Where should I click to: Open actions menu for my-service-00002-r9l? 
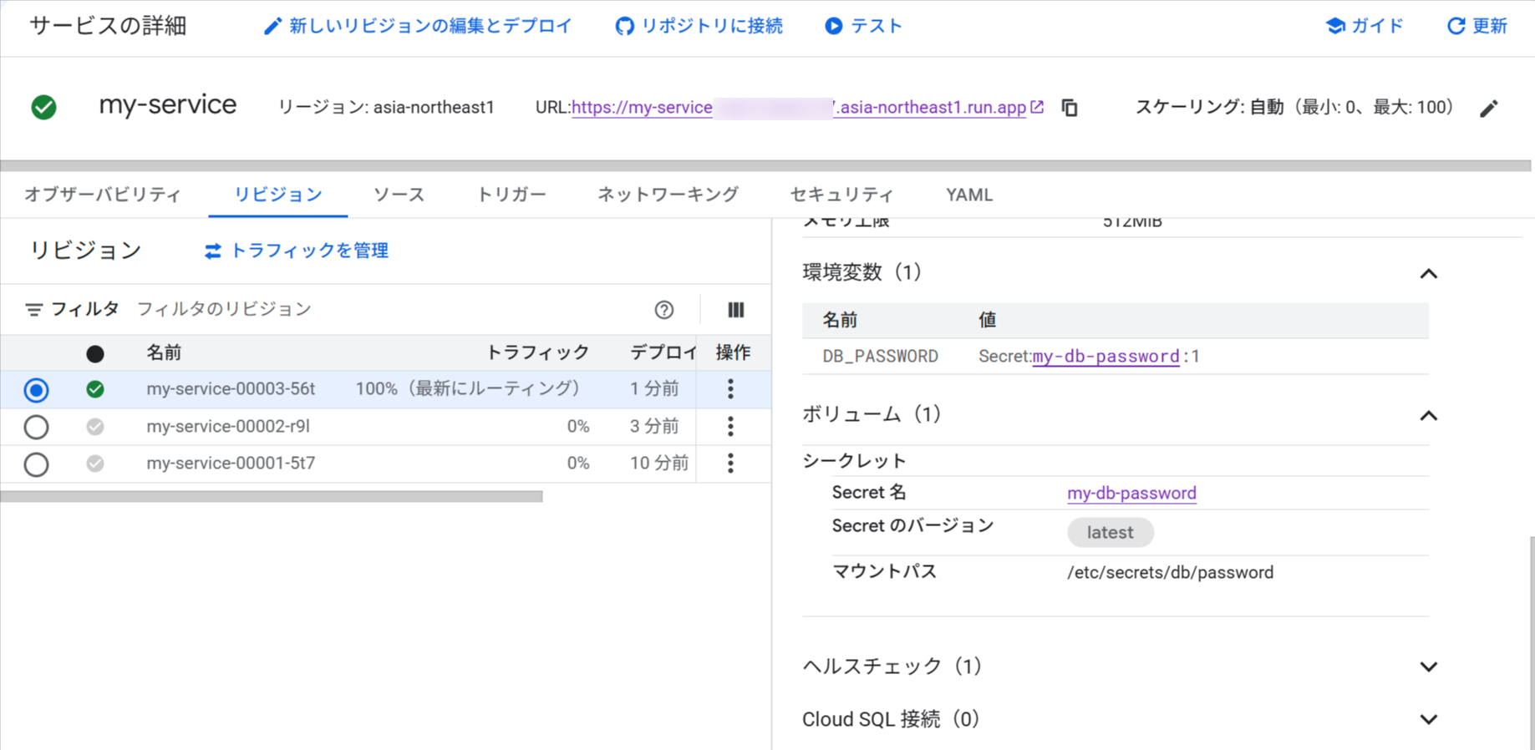pos(730,427)
